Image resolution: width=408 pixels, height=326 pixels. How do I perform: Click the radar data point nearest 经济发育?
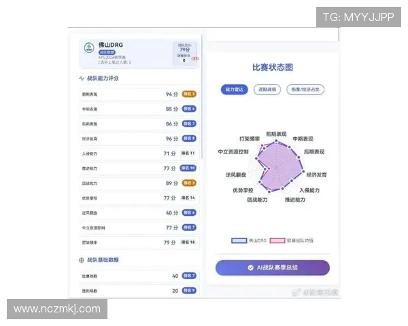coord(303,172)
